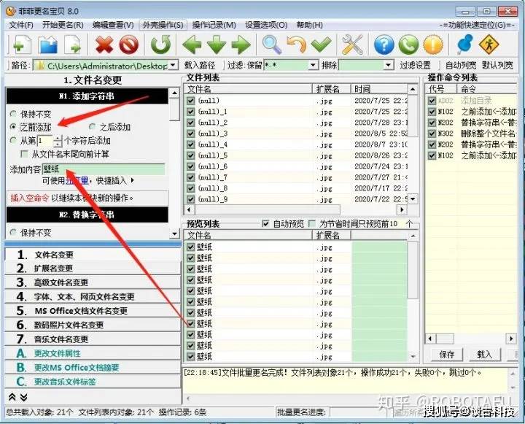This screenshot has width=525, height=424.
Task: Open the 编辑查看(V) menu
Action: pos(113,25)
